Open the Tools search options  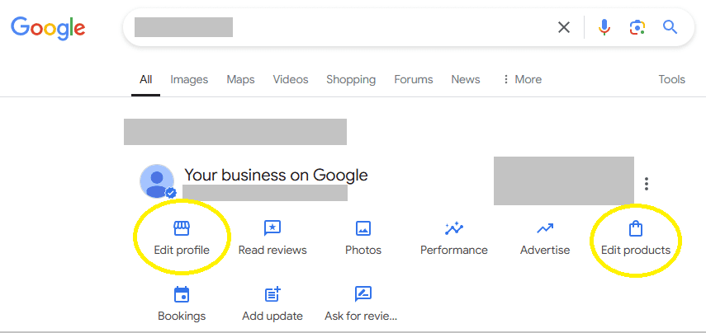[671, 80]
